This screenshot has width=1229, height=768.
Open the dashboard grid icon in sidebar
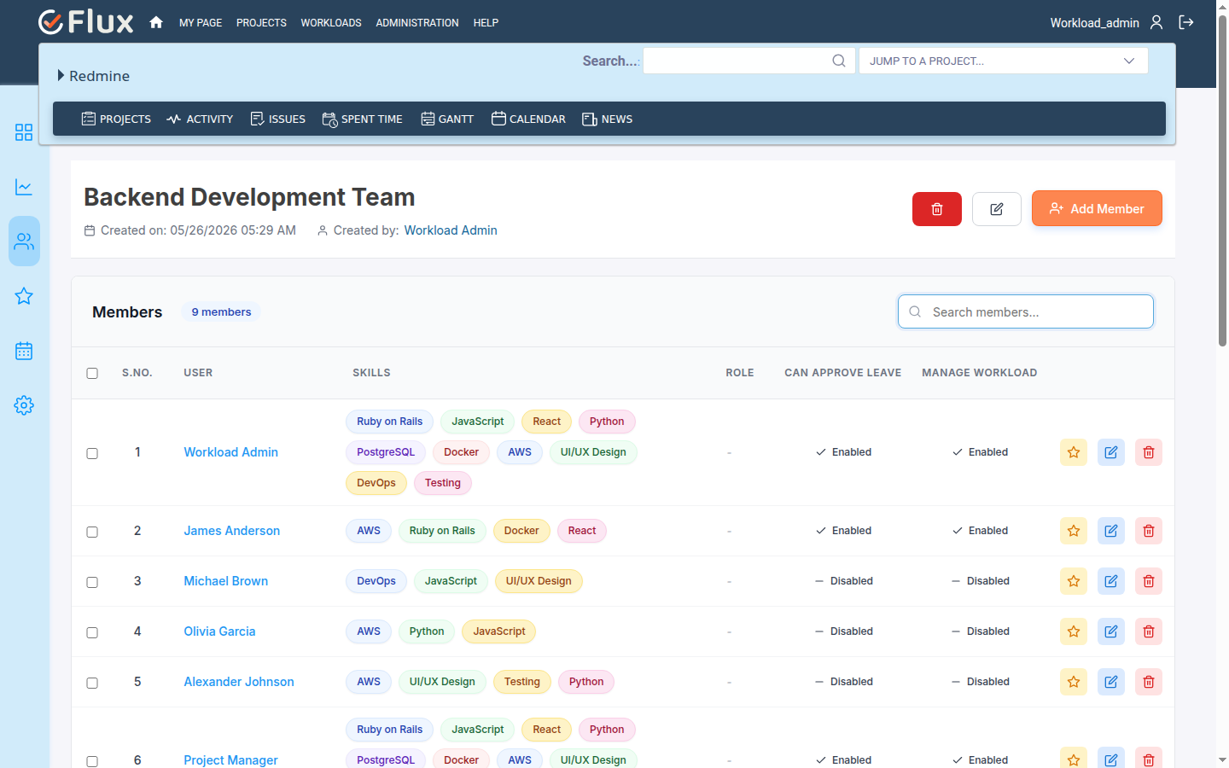click(x=24, y=132)
